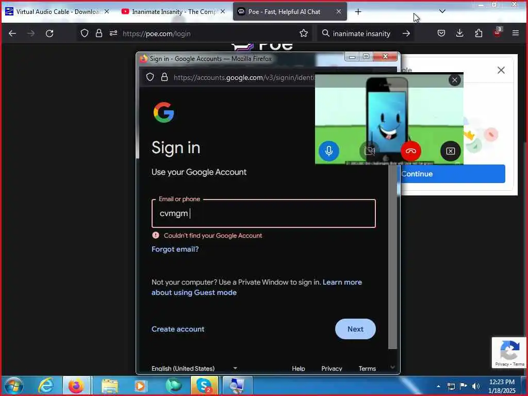Close the Virtual Audio Cable tab
The height and width of the screenshot is (396, 528).
tap(107, 11)
